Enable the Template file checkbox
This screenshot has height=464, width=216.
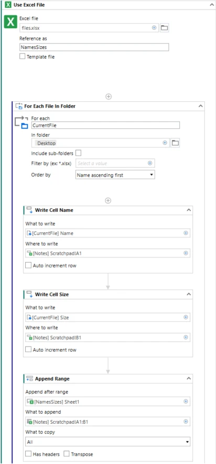point(22,57)
